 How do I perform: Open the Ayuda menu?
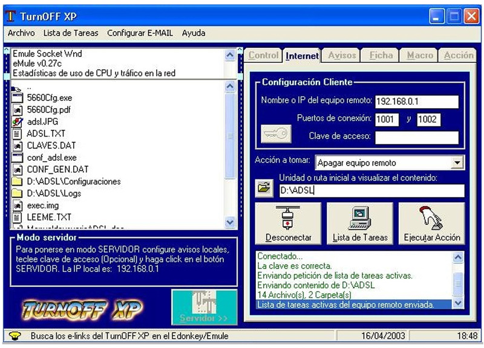point(194,33)
